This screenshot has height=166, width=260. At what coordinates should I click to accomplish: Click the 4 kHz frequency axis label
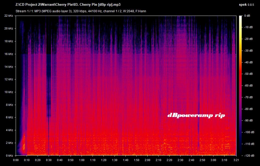click(x=9, y=130)
